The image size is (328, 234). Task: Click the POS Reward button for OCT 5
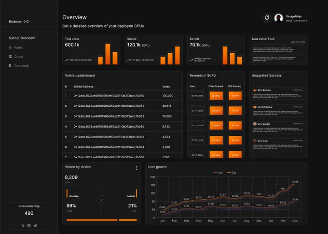pos(235,96)
